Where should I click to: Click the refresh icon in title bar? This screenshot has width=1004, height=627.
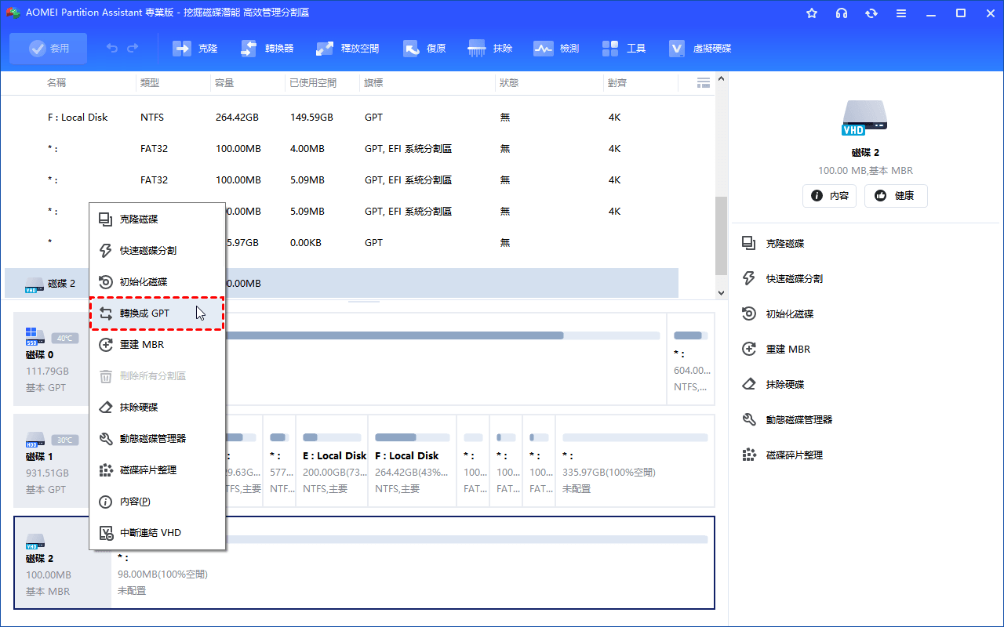[871, 13]
